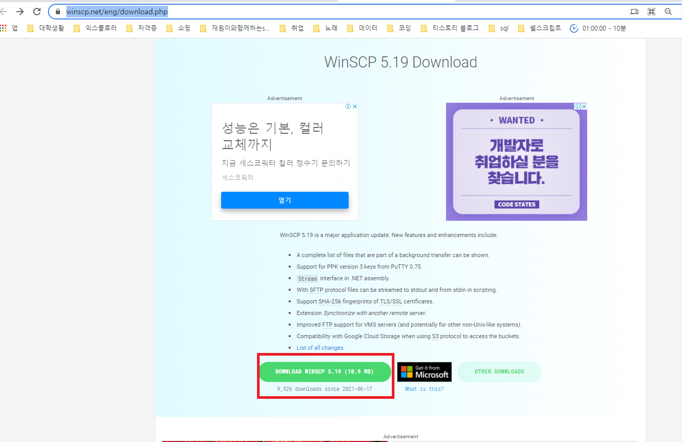Click the winscp.net address bar URL
The image size is (682, 442).
[117, 12]
